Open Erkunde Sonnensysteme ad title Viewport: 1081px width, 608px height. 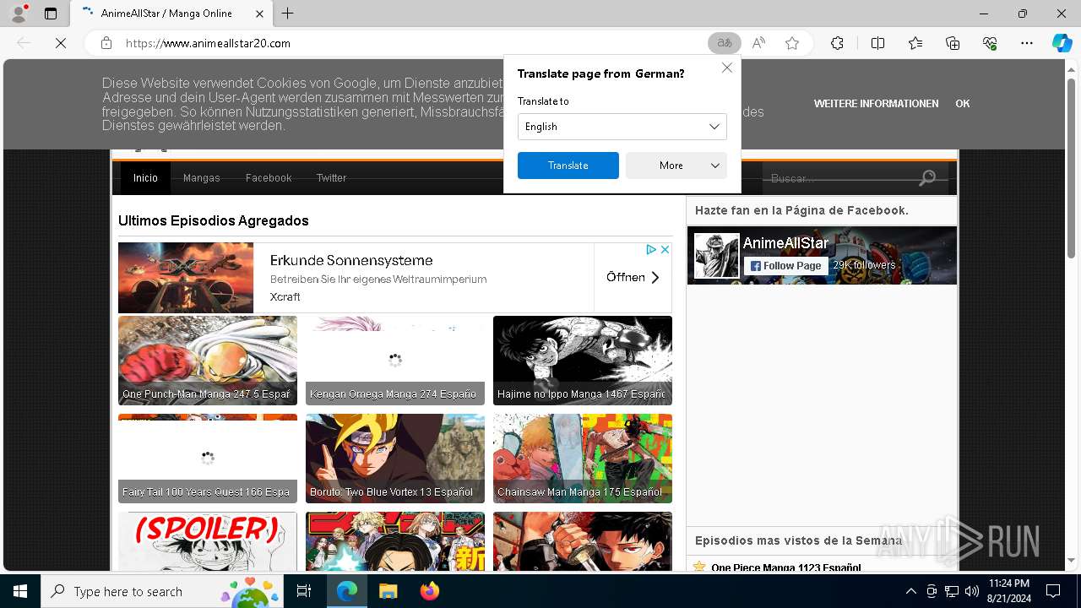pyautogui.click(x=351, y=260)
